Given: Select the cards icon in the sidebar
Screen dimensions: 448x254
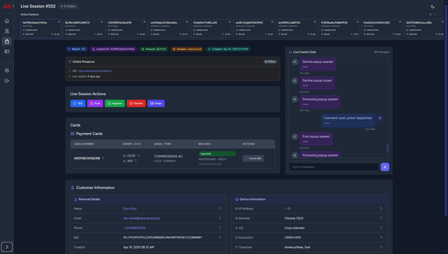Looking at the screenshot, I should [x=7, y=51].
